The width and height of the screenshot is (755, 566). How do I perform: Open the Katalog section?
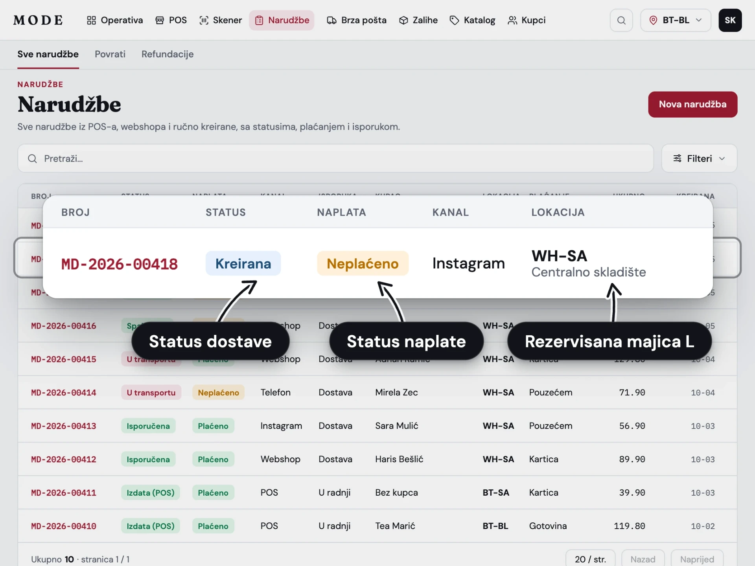click(472, 20)
